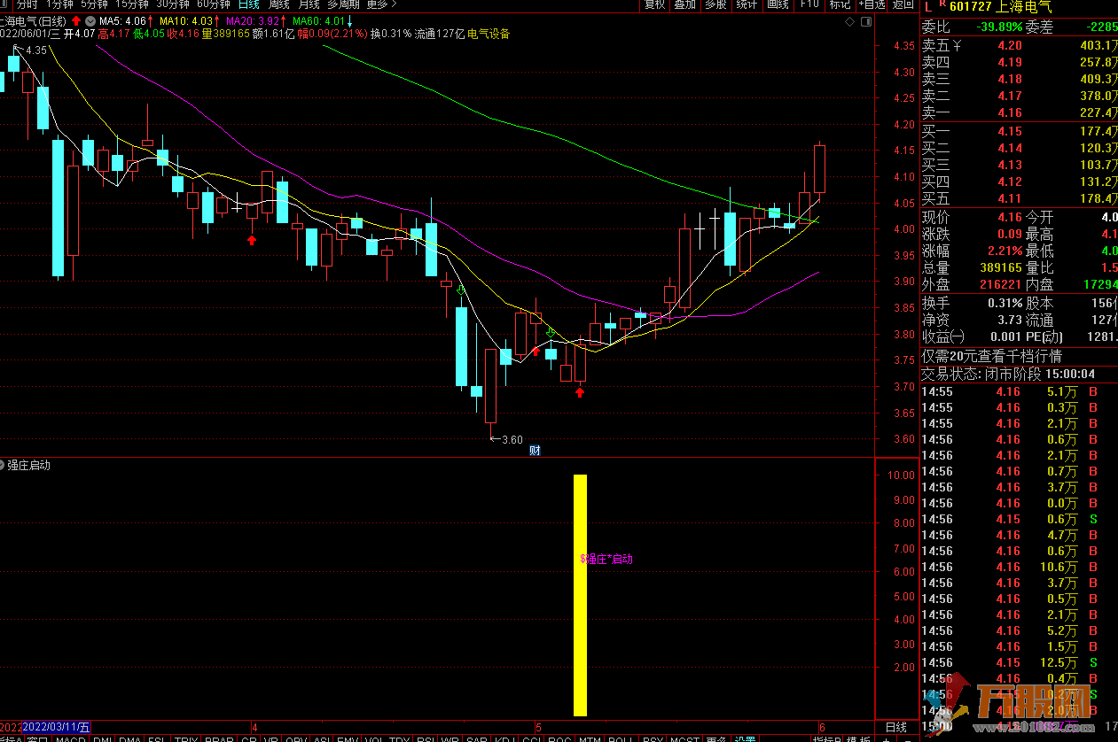Open the F10 company info
Image resolution: width=1118 pixels, height=742 pixels.
pyautogui.click(x=809, y=4)
